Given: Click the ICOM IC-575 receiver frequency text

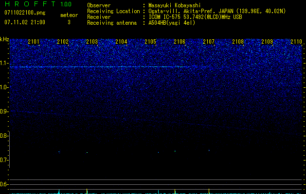Looking at the screenshot, I should (x=195, y=17).
